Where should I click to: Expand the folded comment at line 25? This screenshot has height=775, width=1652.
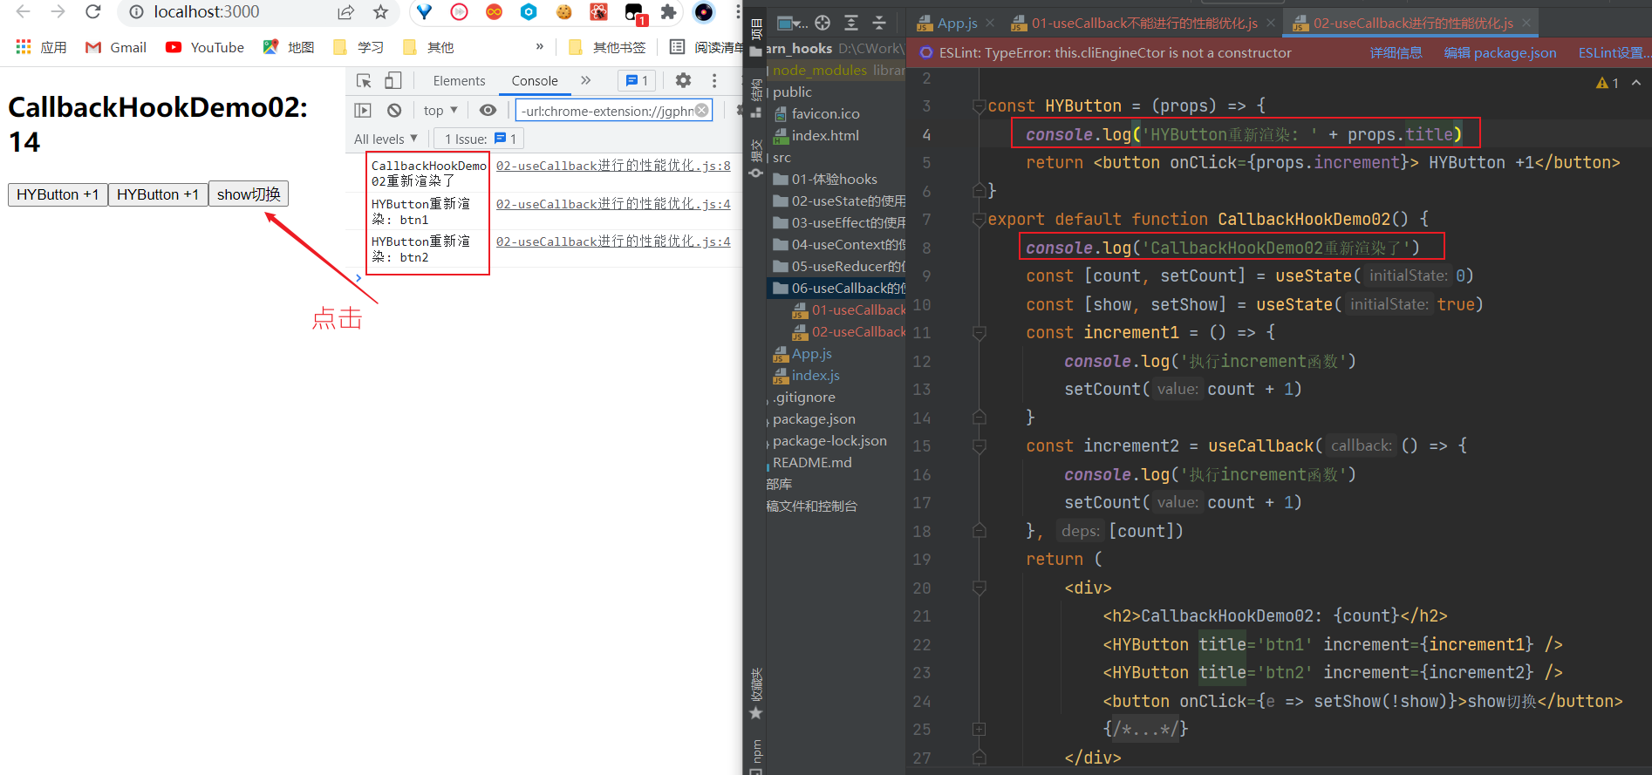pyautogui.click(x=979, y=729)
